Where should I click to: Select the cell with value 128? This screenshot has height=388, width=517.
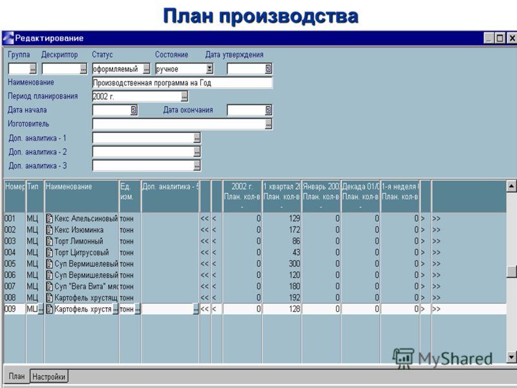282,309
